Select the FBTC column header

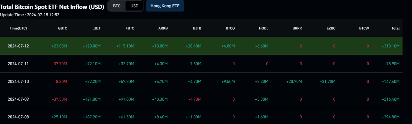click(130, 28)
